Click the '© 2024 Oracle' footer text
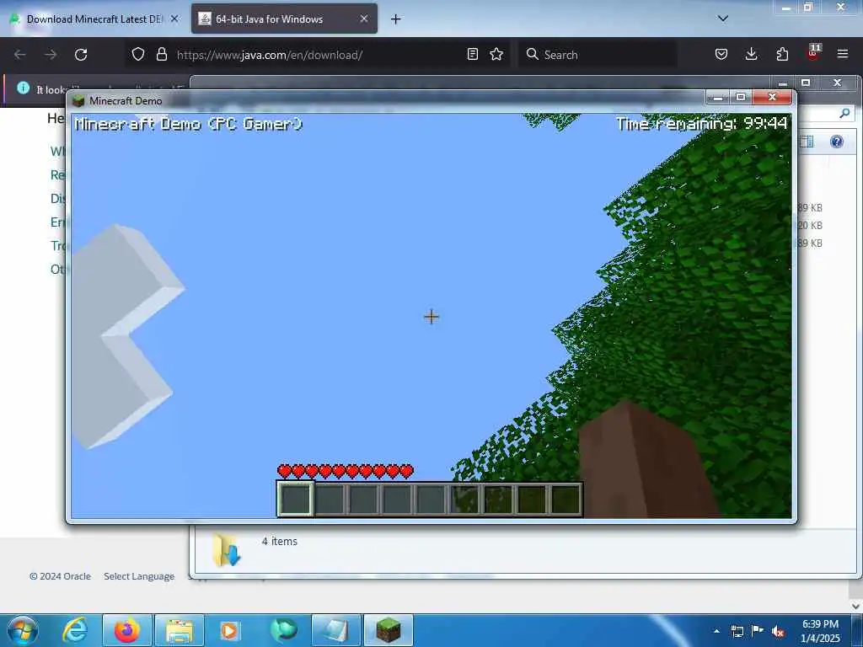Viewport: 863px width, 647px height. pyautogui.click(x=60, y=576)
